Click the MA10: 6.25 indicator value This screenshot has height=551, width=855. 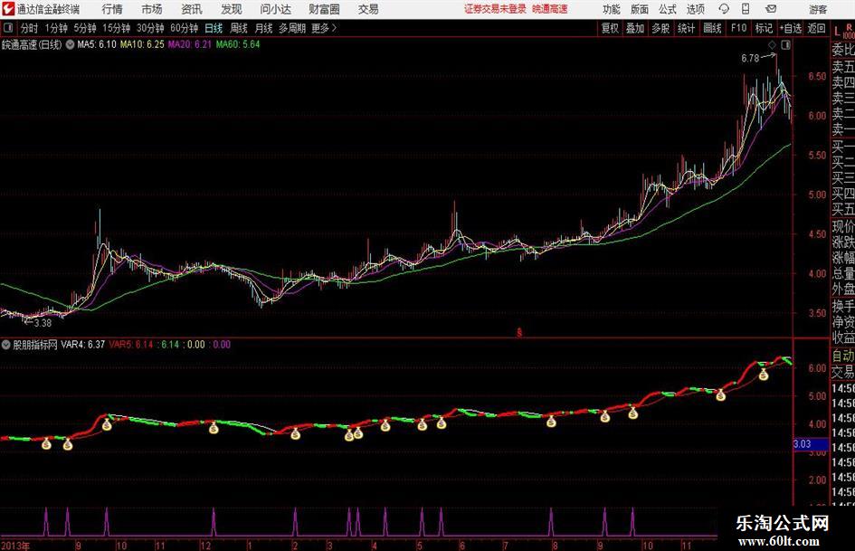click(x=142, y=44)
